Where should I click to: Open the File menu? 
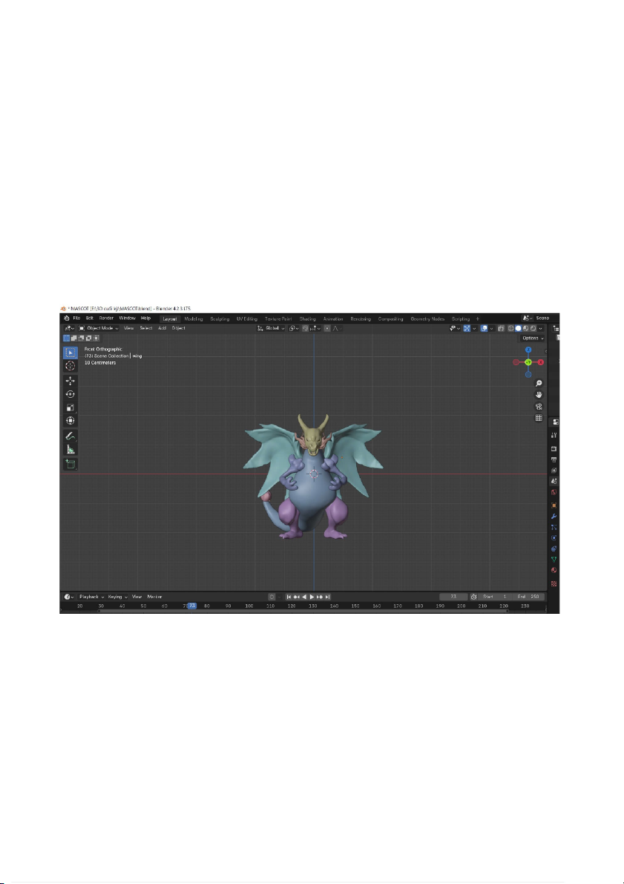(76, 318)
